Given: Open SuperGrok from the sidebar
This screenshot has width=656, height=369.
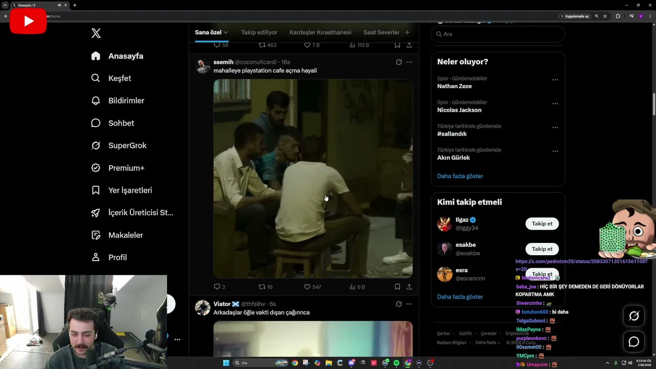Looking at the screenshot, I should (x=119, y=146).
